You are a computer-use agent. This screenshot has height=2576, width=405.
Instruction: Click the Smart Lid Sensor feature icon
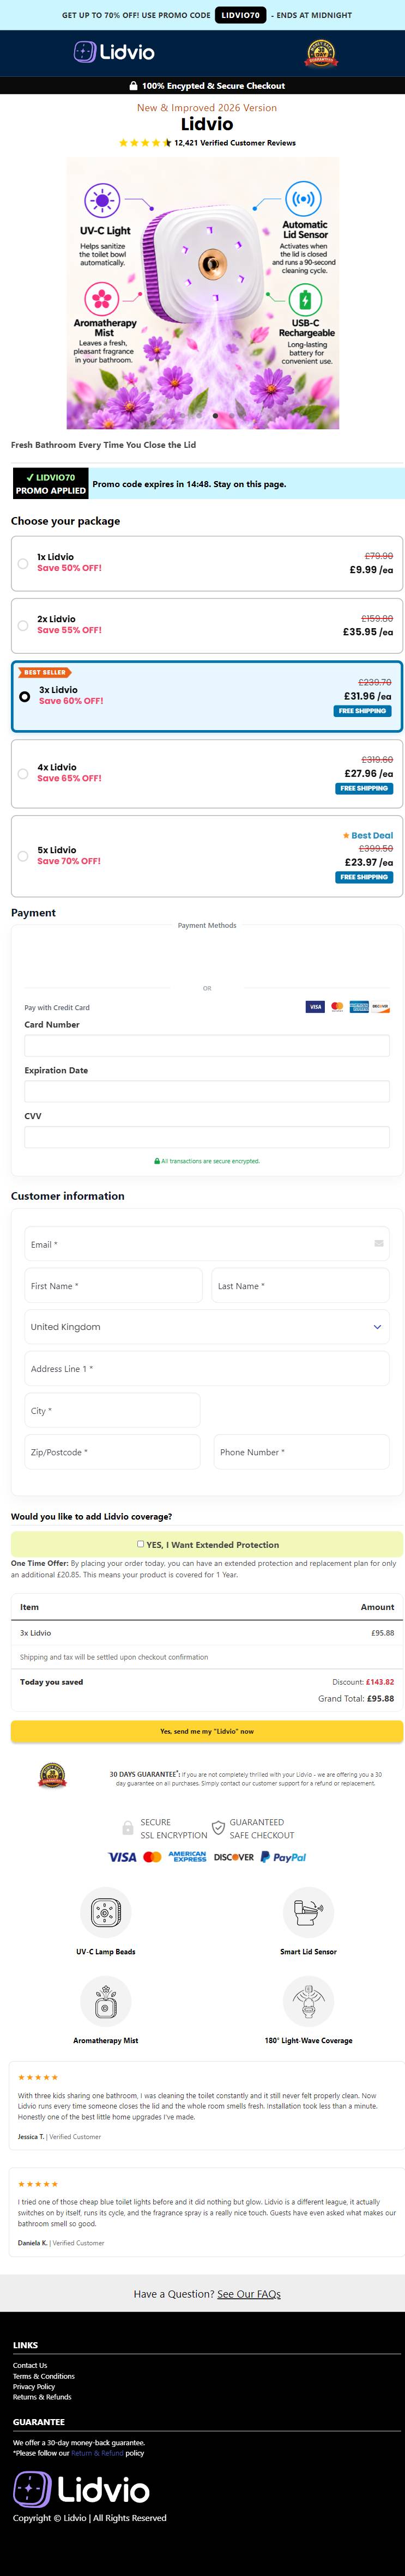pos(308,1912)
